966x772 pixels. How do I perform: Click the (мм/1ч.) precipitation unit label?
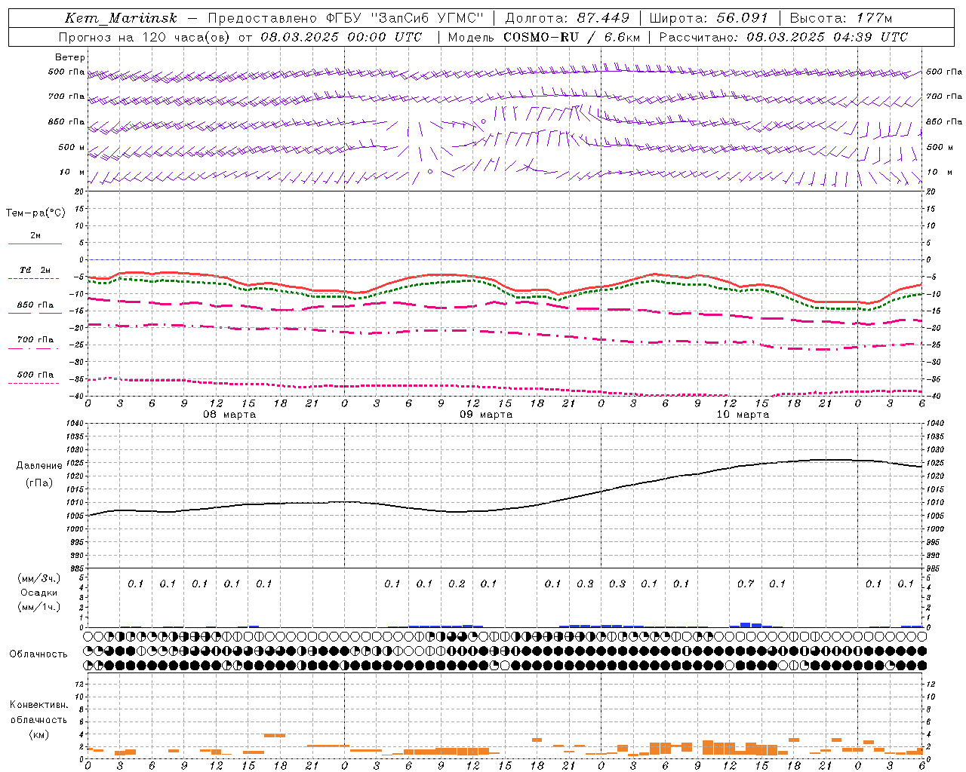39,607
